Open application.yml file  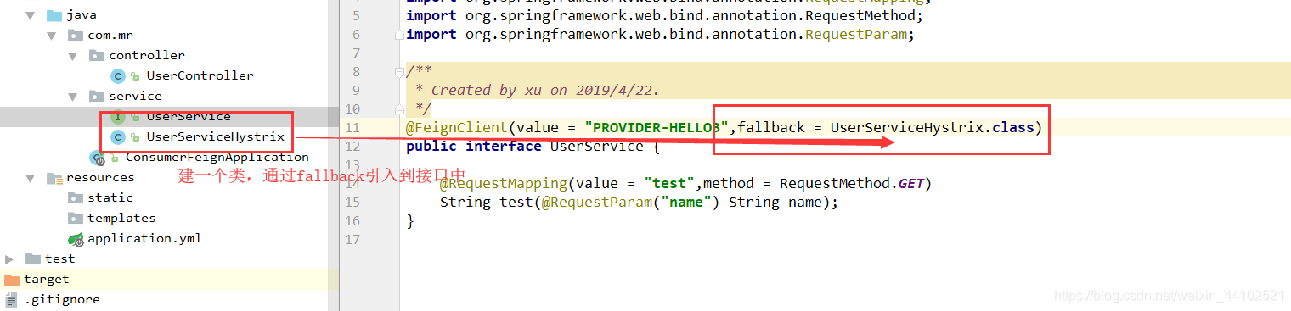click(x=144, y=238)
